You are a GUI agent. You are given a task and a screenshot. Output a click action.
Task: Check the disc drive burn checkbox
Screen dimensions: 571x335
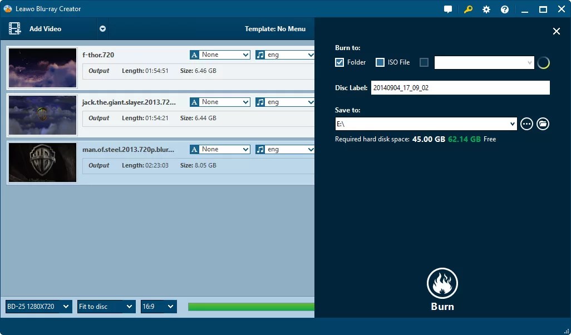(x=424, y=62)
